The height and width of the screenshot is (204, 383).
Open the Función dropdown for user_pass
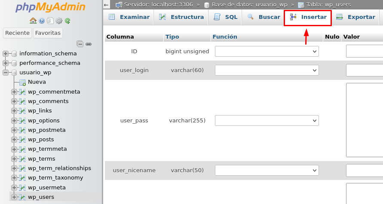click(267, 121)
